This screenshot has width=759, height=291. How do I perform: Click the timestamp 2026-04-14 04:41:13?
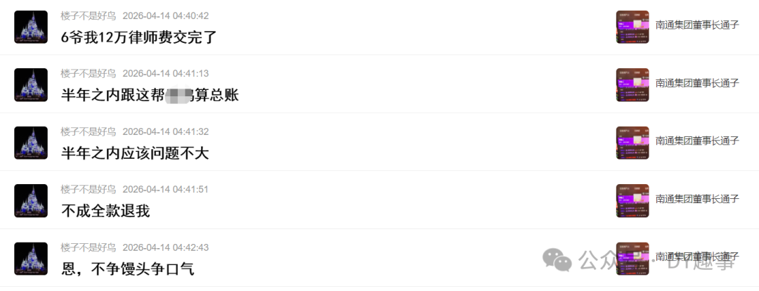click(x=166, y=74)
